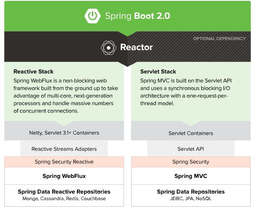The height and width of the screenshot is (211, 258).
Task: Click the Spring WebFlux description paragraph
Action: 66,95
